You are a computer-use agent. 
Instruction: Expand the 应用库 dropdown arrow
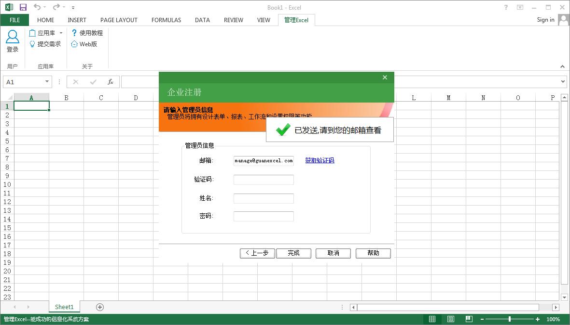click(61, 33)
